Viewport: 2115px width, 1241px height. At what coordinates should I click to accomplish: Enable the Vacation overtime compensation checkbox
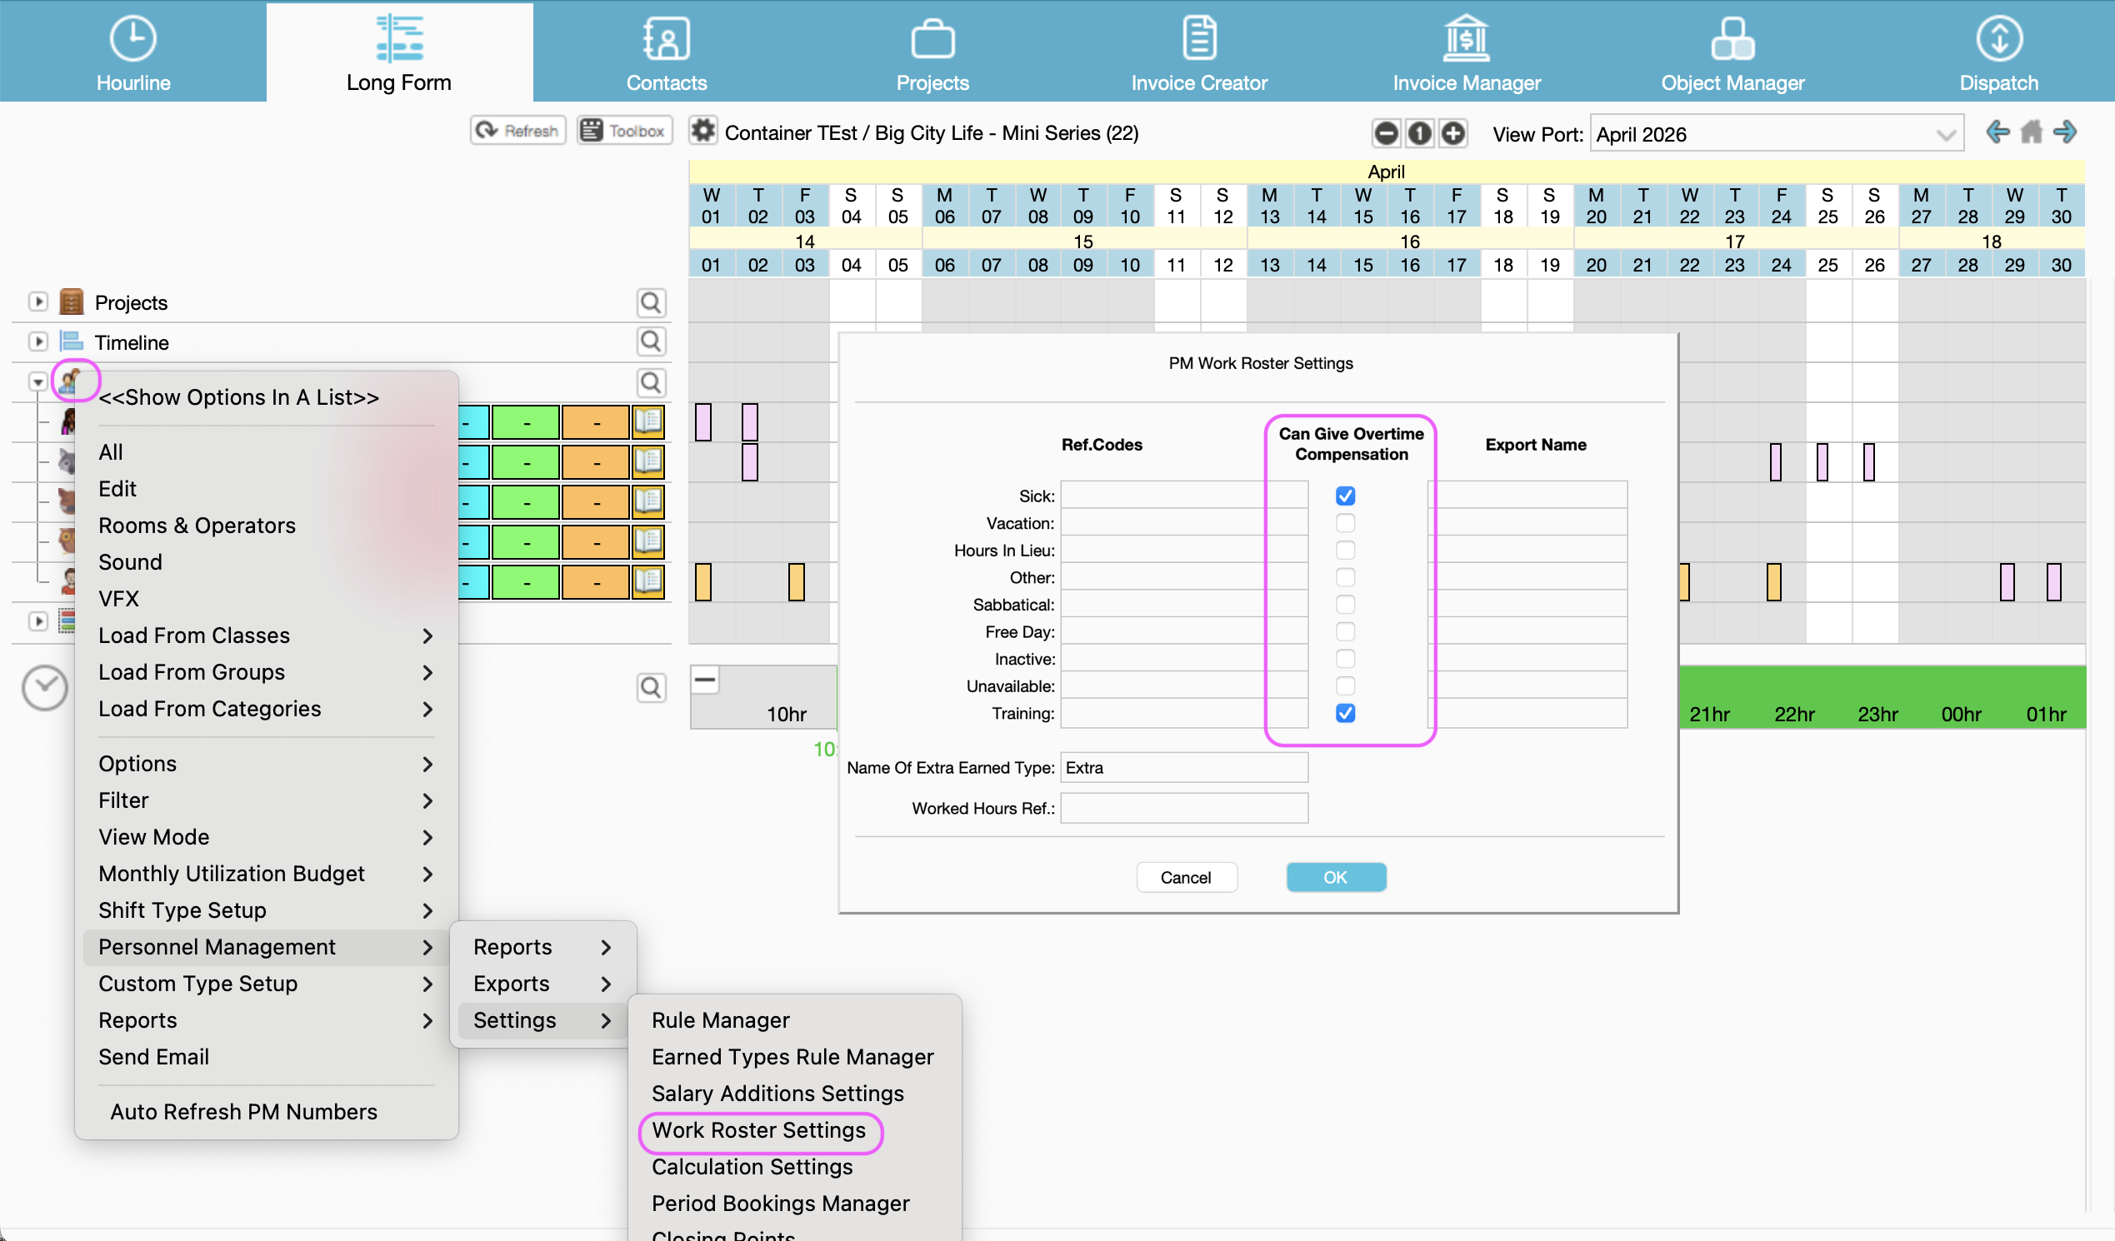point(1344,524)
